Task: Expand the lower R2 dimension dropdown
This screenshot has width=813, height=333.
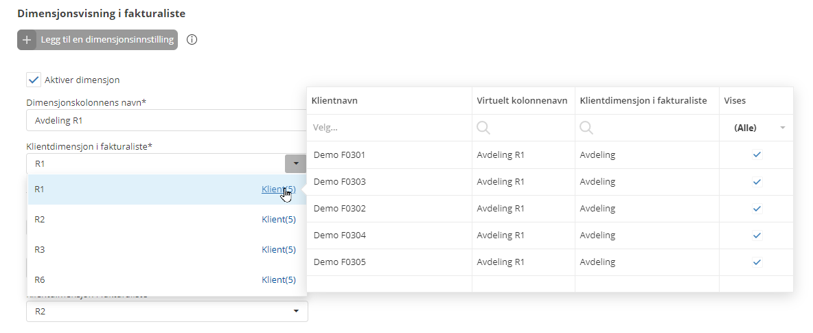Action: (296, 311)
